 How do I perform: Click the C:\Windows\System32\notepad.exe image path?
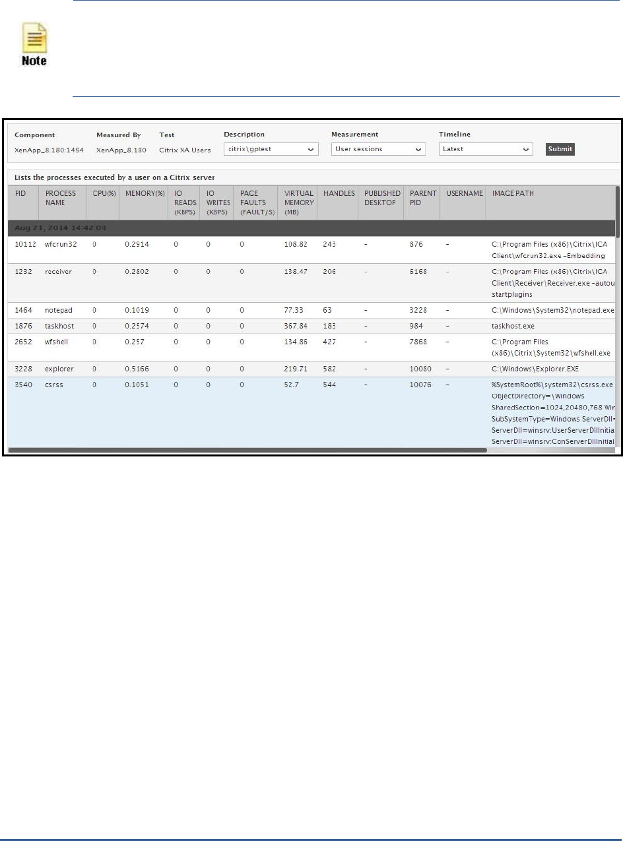coord(553,310)
